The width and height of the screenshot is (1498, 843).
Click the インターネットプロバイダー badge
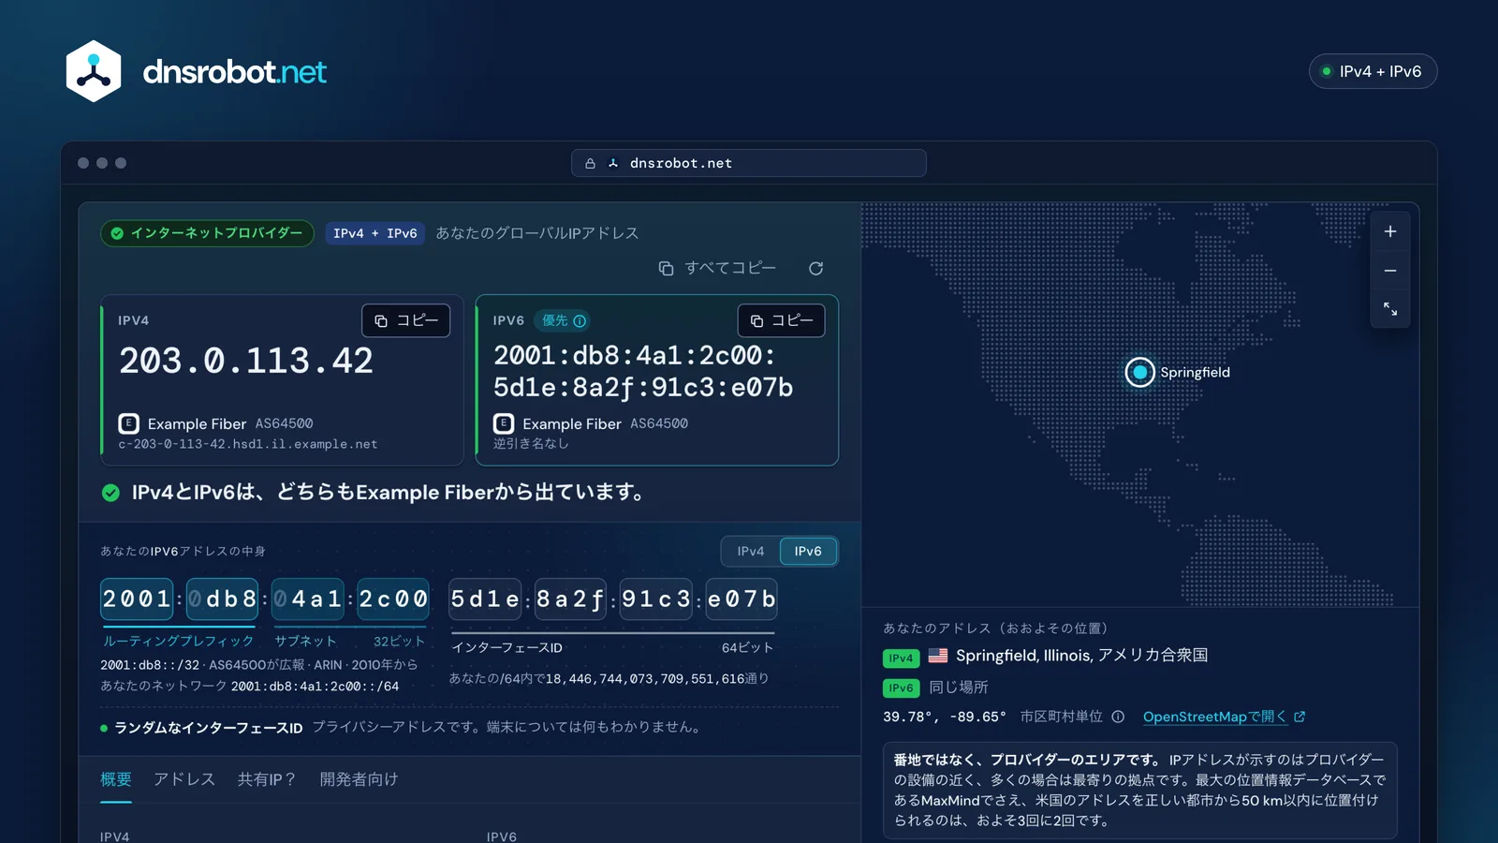click(x=207, y=233)
